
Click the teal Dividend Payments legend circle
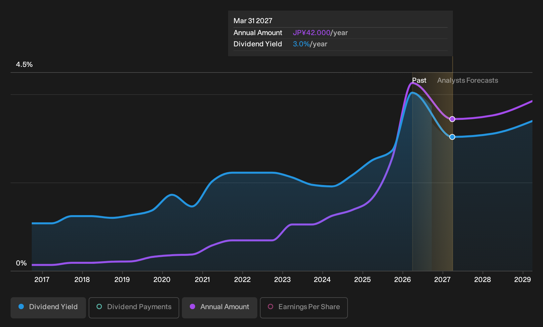pos(99,306)
